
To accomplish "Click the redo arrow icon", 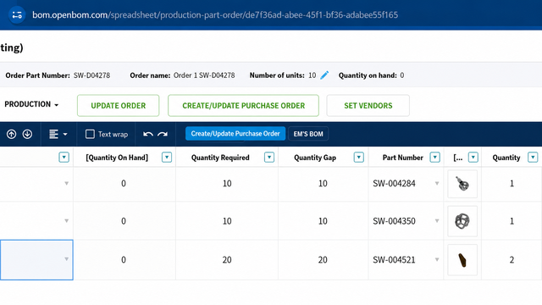I will [x=163, y=134].
